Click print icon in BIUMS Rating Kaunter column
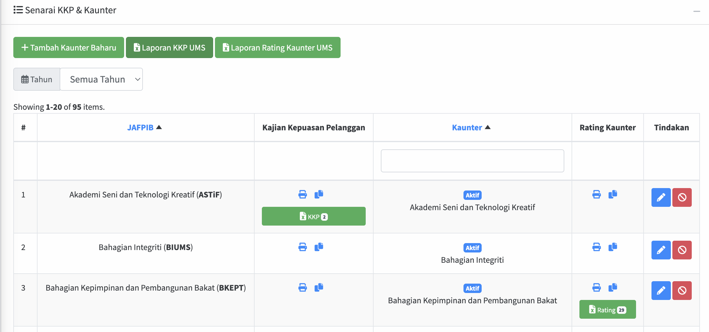709x332 pixels. click(x=596, y=247)
